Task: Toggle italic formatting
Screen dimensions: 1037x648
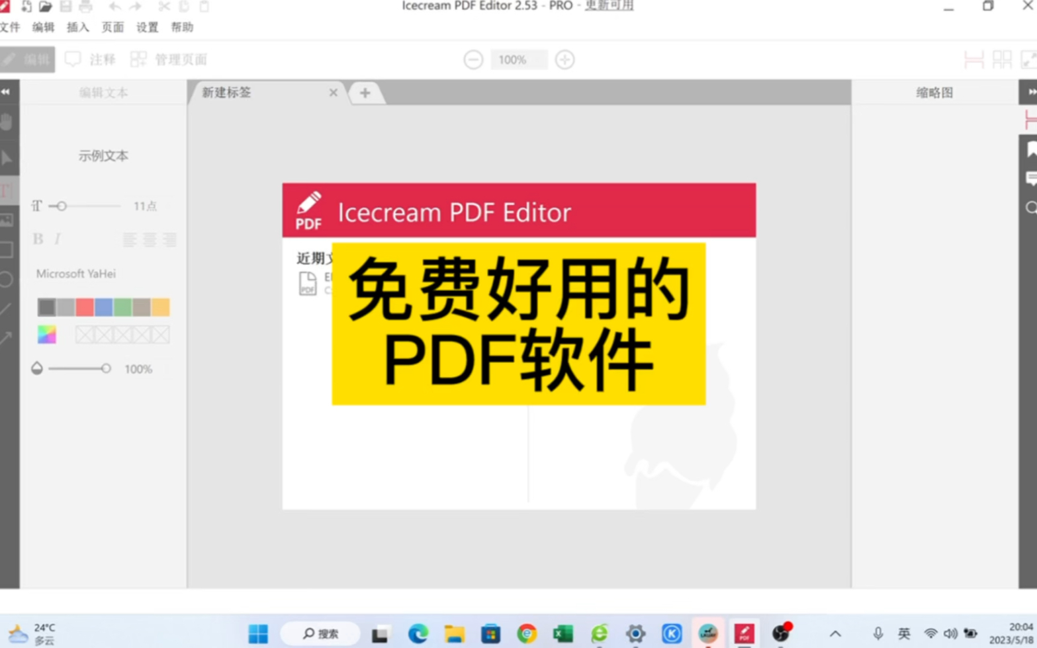Action: pyautogui.click(x=58, y=239)
